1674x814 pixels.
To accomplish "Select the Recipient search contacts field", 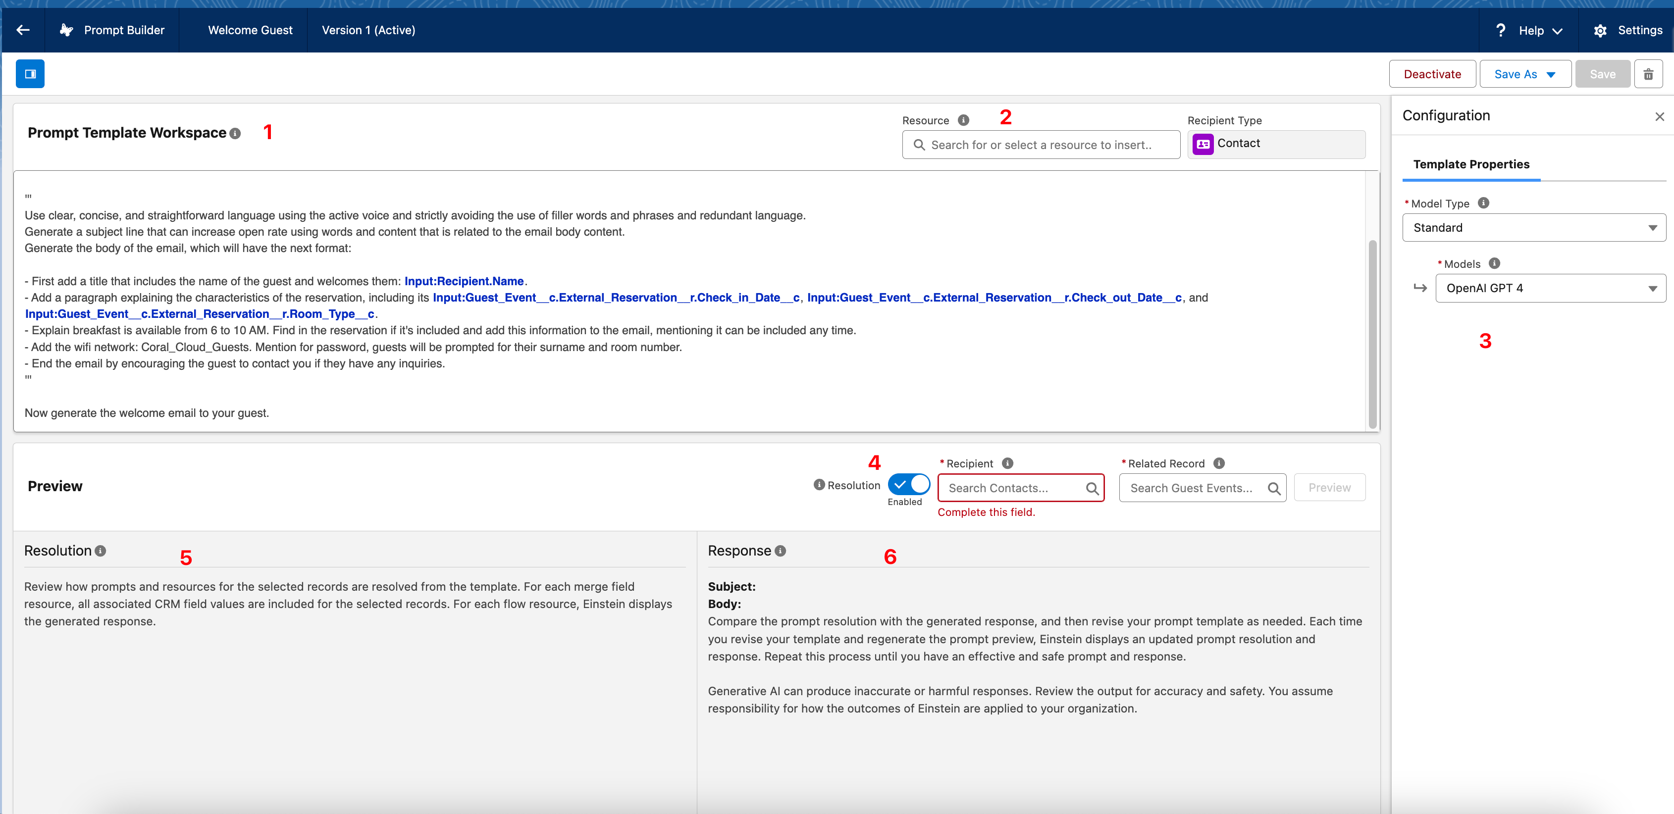I will [1020, 487].
